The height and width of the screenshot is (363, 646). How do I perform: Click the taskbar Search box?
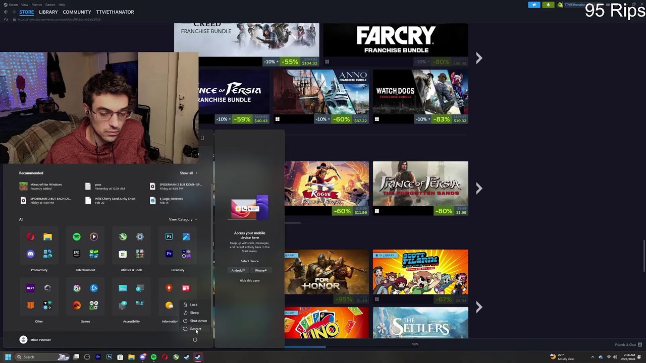point(42,357)
